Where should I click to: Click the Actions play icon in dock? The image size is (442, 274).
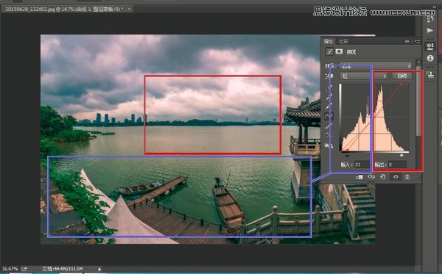pyautogui.click(x=430, y=30)
